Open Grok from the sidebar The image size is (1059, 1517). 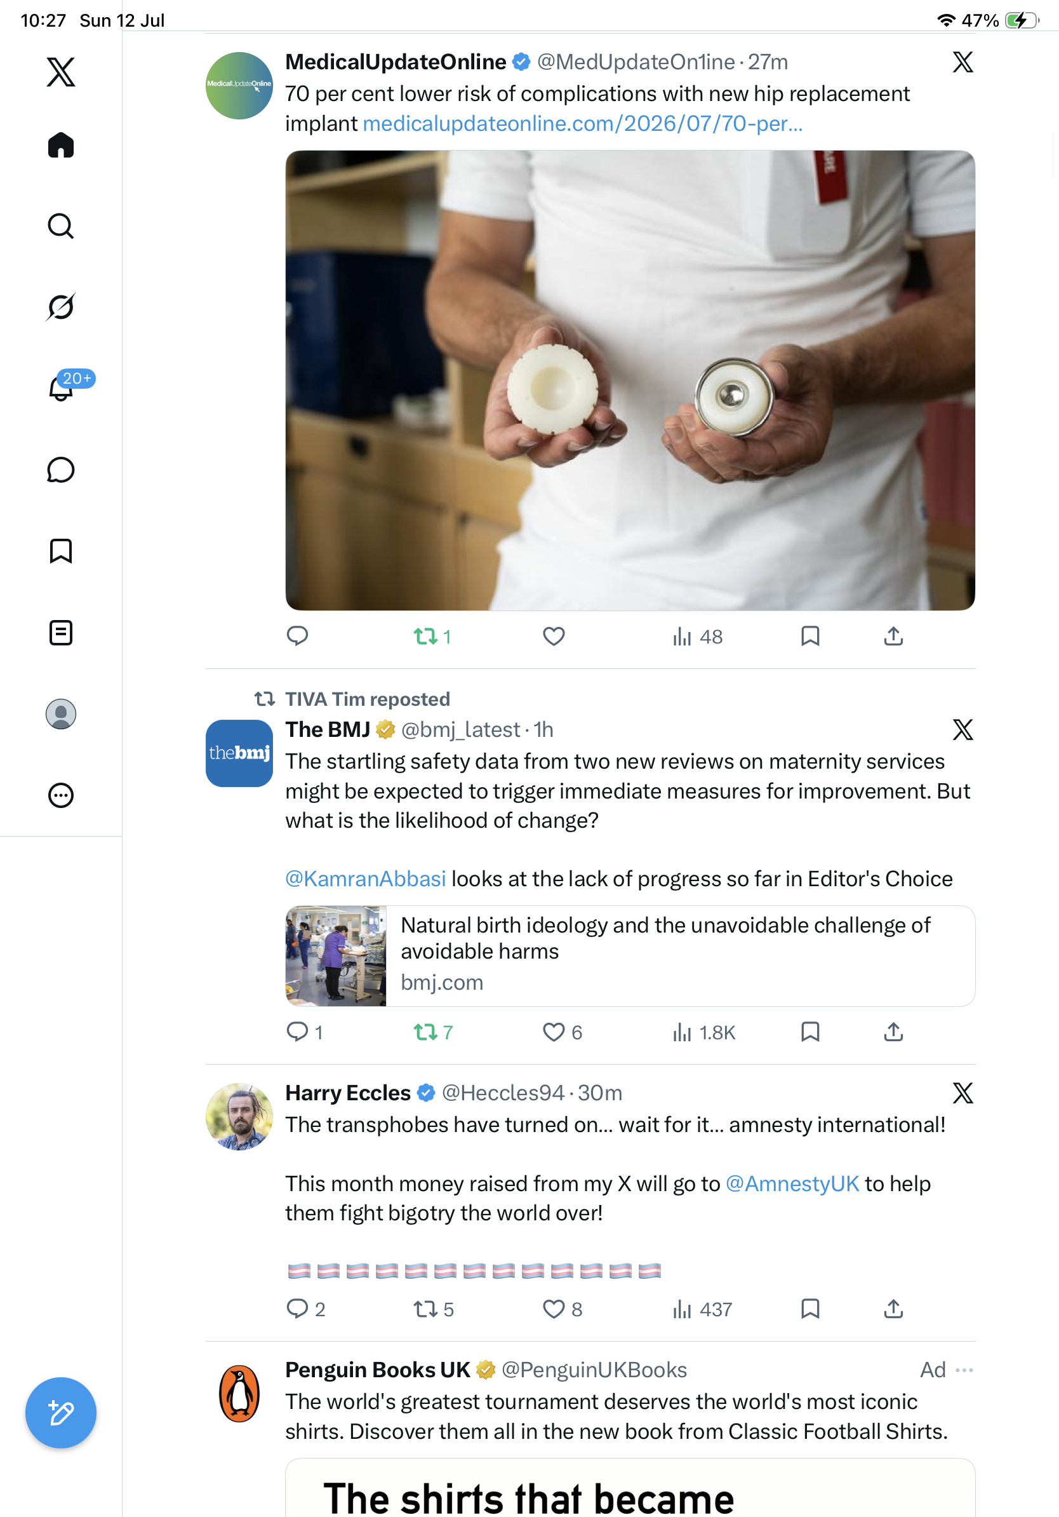pos(61,307)
